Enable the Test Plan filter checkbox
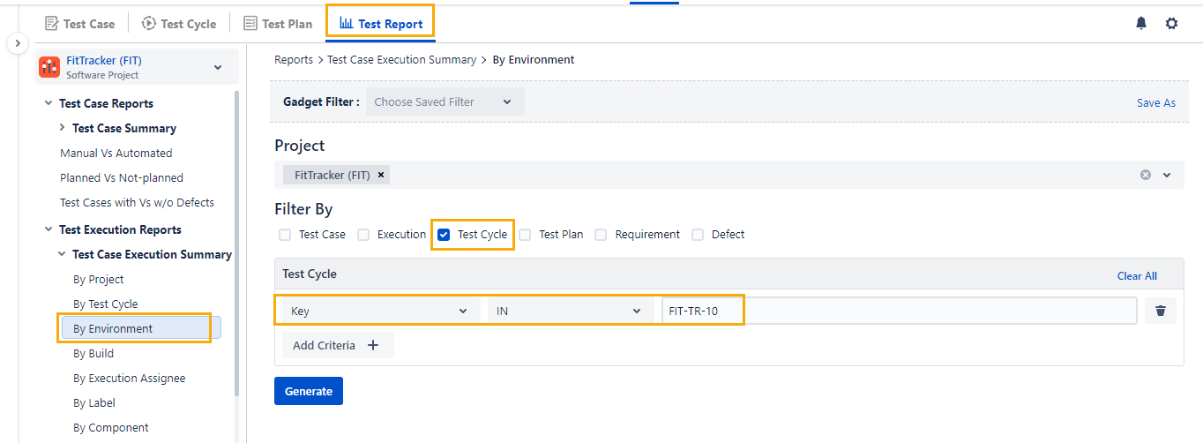 [x=525, y=235]
